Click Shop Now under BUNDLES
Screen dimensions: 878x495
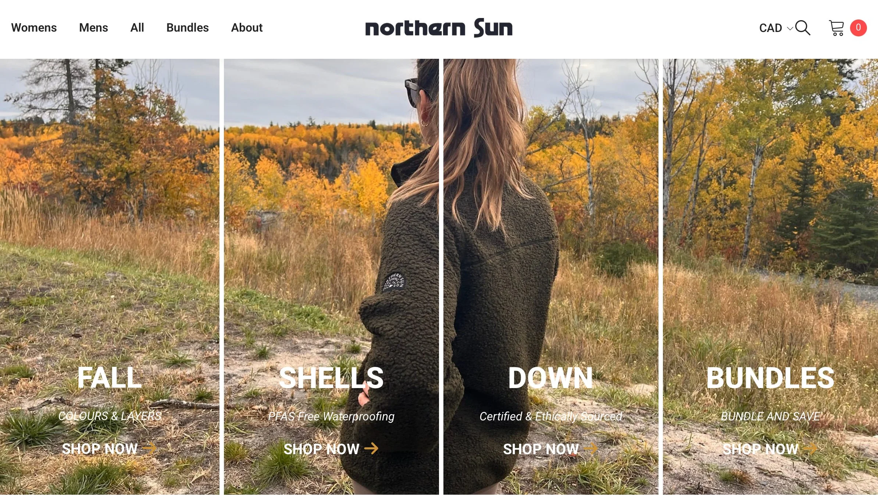(760, 449)
